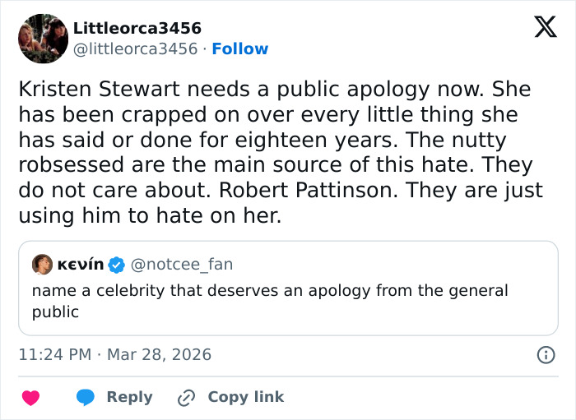Click the X logo
The height and width of the screenshot is (420, 576).
click(x=539, y=28)
